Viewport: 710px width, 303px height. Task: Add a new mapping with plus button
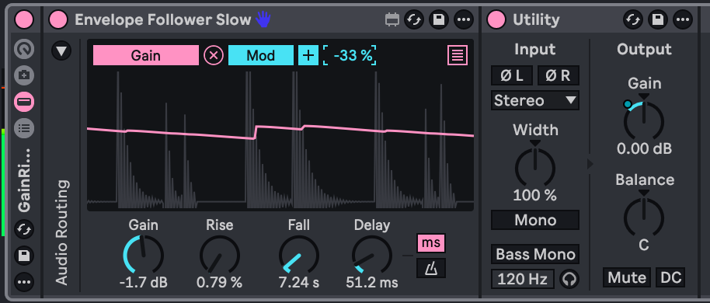(x=308, y=56)
